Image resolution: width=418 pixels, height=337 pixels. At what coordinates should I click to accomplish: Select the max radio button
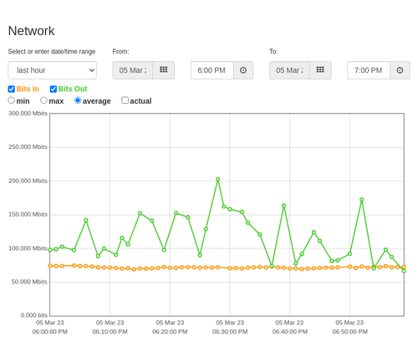pyautogui.click(x=43, y=100)
